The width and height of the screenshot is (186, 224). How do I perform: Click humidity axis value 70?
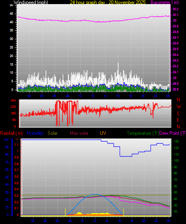click(x=7, y=162)
